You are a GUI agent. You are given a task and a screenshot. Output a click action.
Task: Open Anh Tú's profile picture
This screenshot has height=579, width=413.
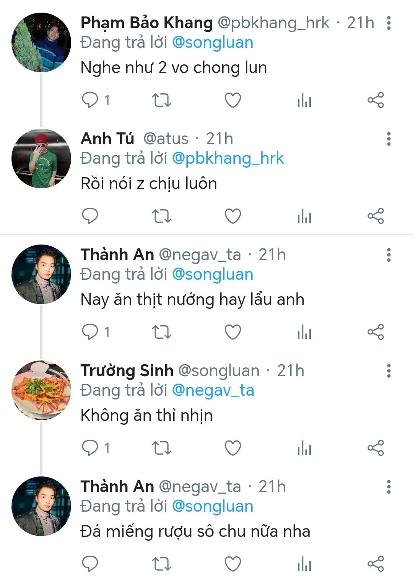(41, 158)
